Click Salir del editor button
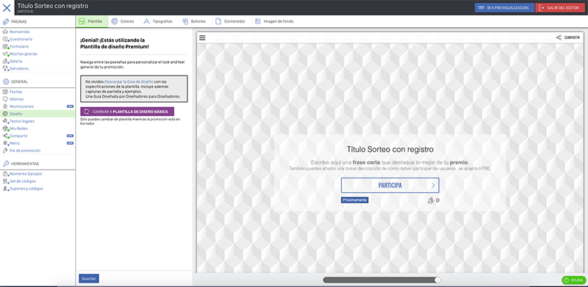This screenshot has width=588, height=287. pyautogui.click(x=561, y=8)
